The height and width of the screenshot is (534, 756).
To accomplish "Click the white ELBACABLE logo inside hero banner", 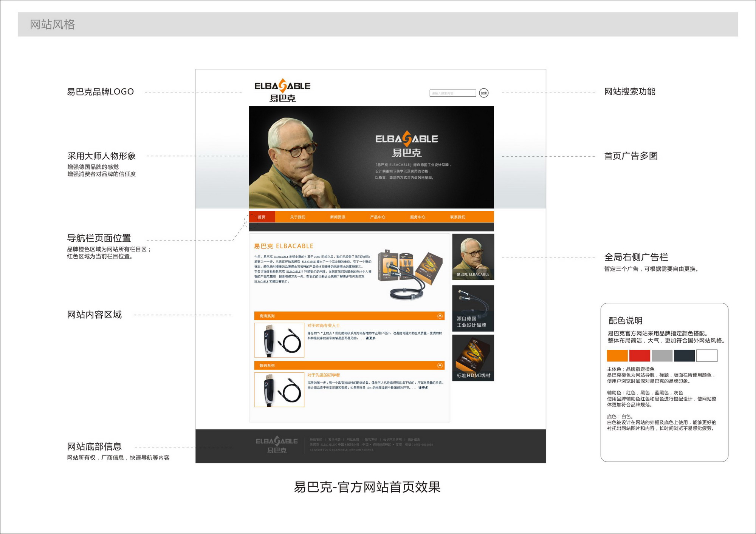I will click(407, 144).
